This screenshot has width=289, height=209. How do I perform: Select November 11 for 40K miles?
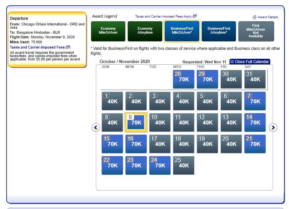[x=184, y=122]
